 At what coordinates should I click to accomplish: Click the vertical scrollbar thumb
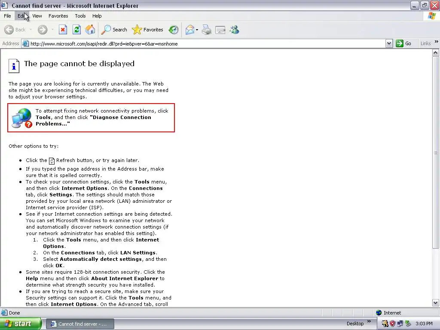point(436,153)
